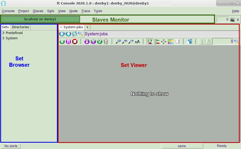Click the monitor icon at top right

(x=232, y=20)
